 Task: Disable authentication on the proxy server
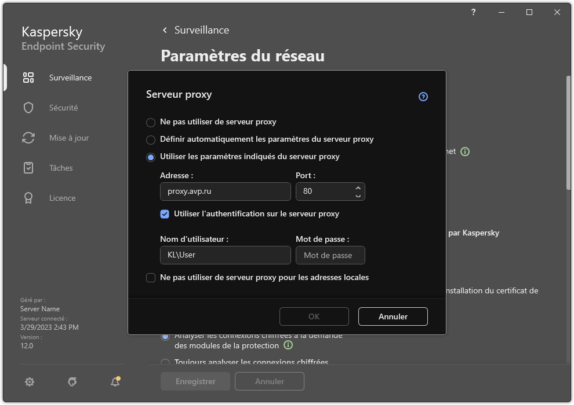165,214
